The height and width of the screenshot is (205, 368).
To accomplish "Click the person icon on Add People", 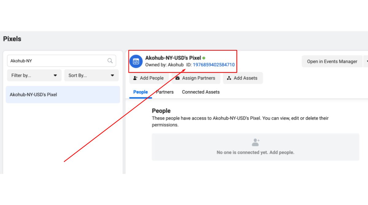I will point(135,78).
